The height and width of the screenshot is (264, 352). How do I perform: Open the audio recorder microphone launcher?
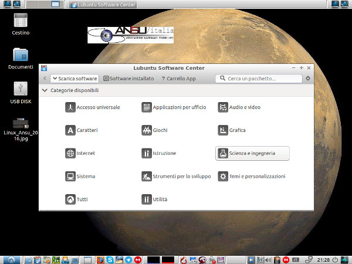coord(212,260)
